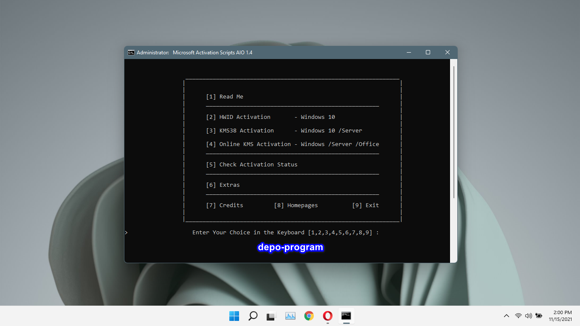The height and width of the screenshot is (326, 580).
Task: Expand hidden icons with the tray chevron
Action: 507,316
